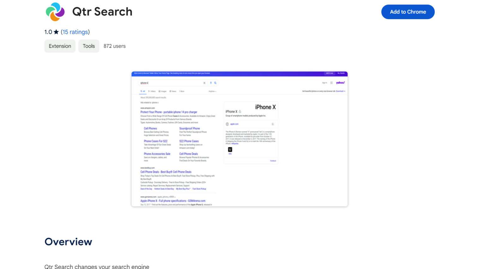Click the "Qtr Search changes your search engine" description
Viewport: 485px width, 269px height.
coord(97,266)
